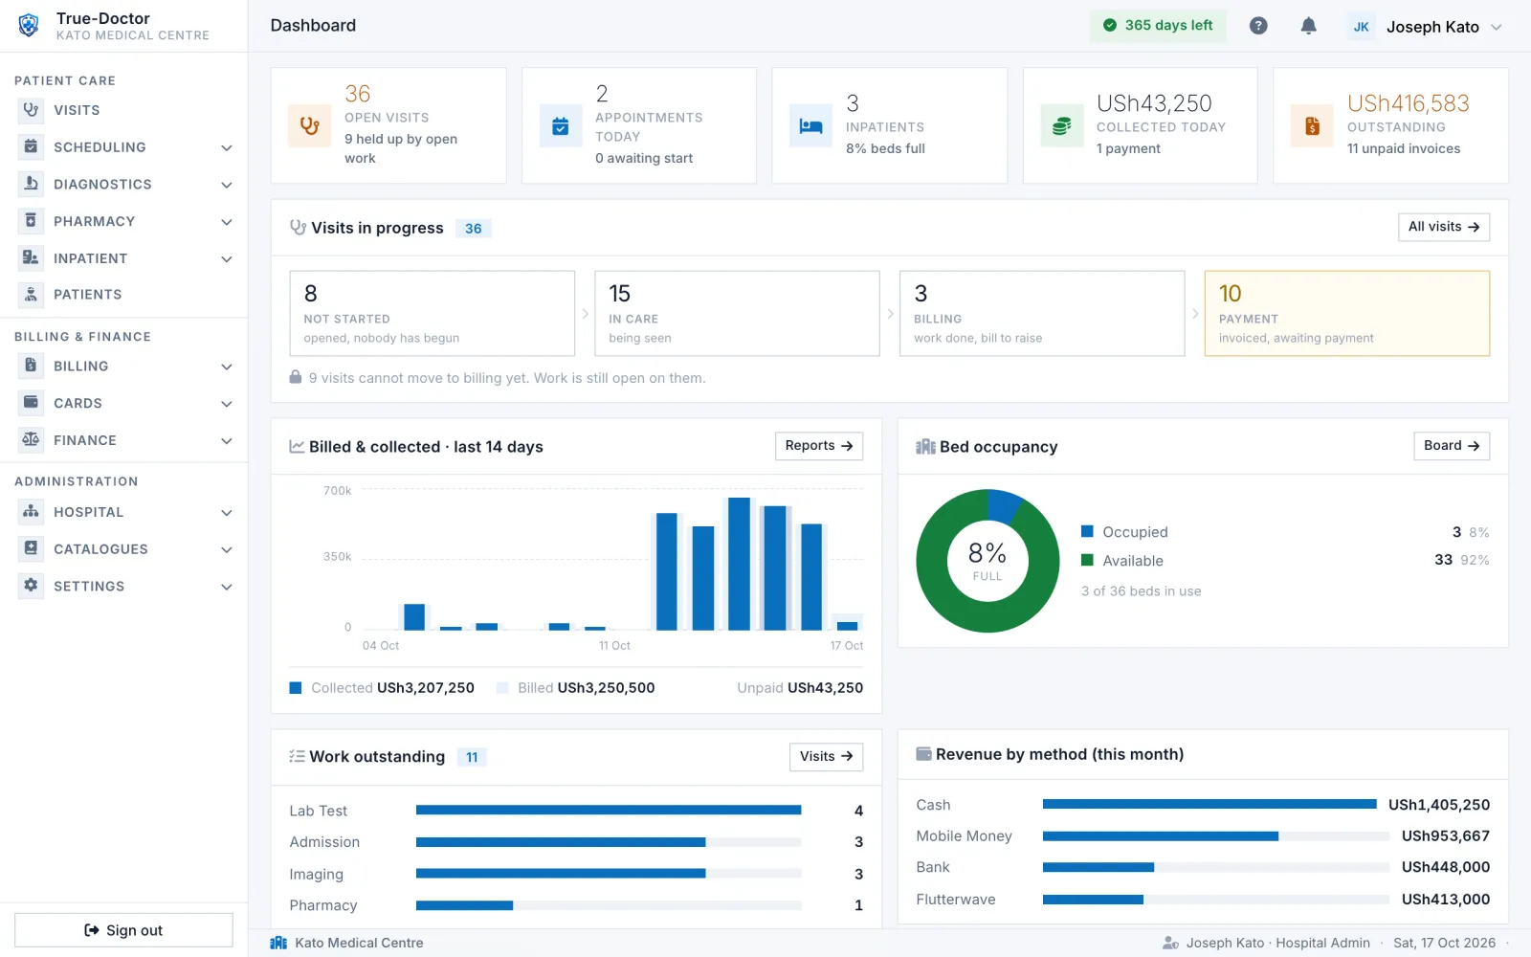Click the Sign out button

(x=123, y=930)
